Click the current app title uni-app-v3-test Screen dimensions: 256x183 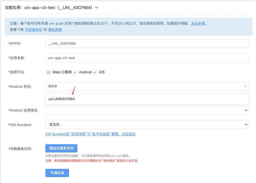coord(40,7)
